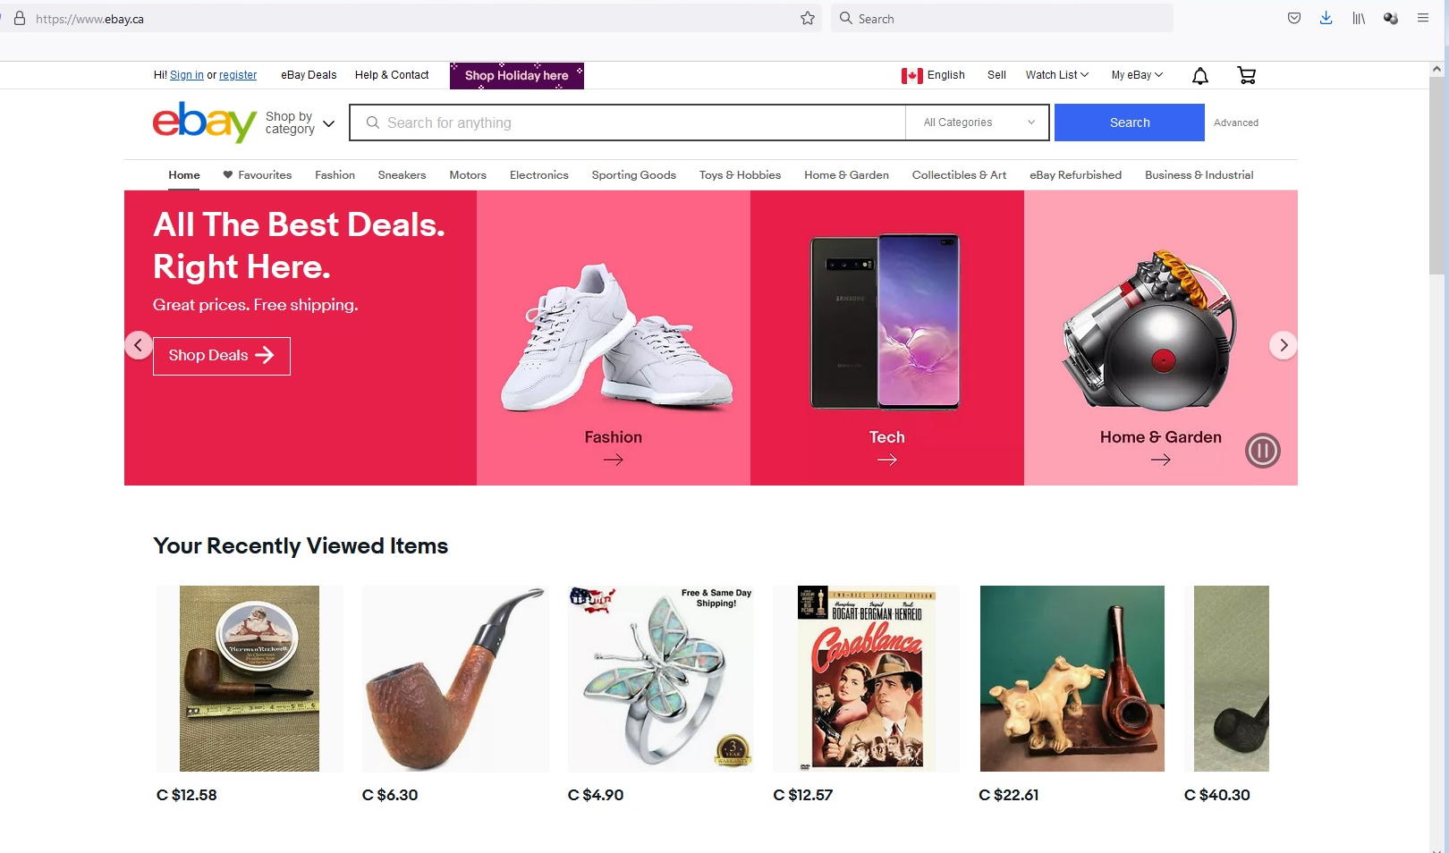Expand the Shop by category menu
Image resolution: width=1449 pixels, height=853 pixels.
coord(300,122)
